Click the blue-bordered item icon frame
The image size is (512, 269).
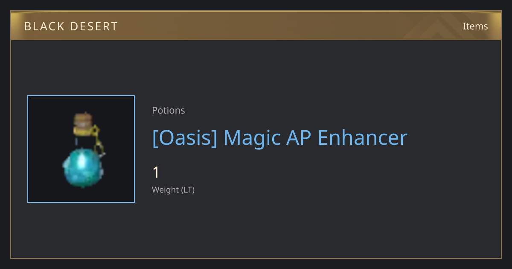(x=81, y=149)
